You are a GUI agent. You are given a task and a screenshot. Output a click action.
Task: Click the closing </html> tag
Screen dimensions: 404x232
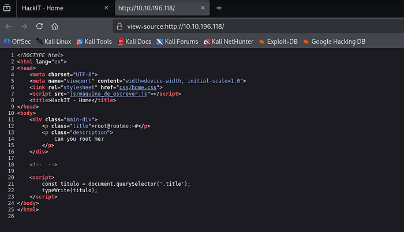(x=28, y=209)
